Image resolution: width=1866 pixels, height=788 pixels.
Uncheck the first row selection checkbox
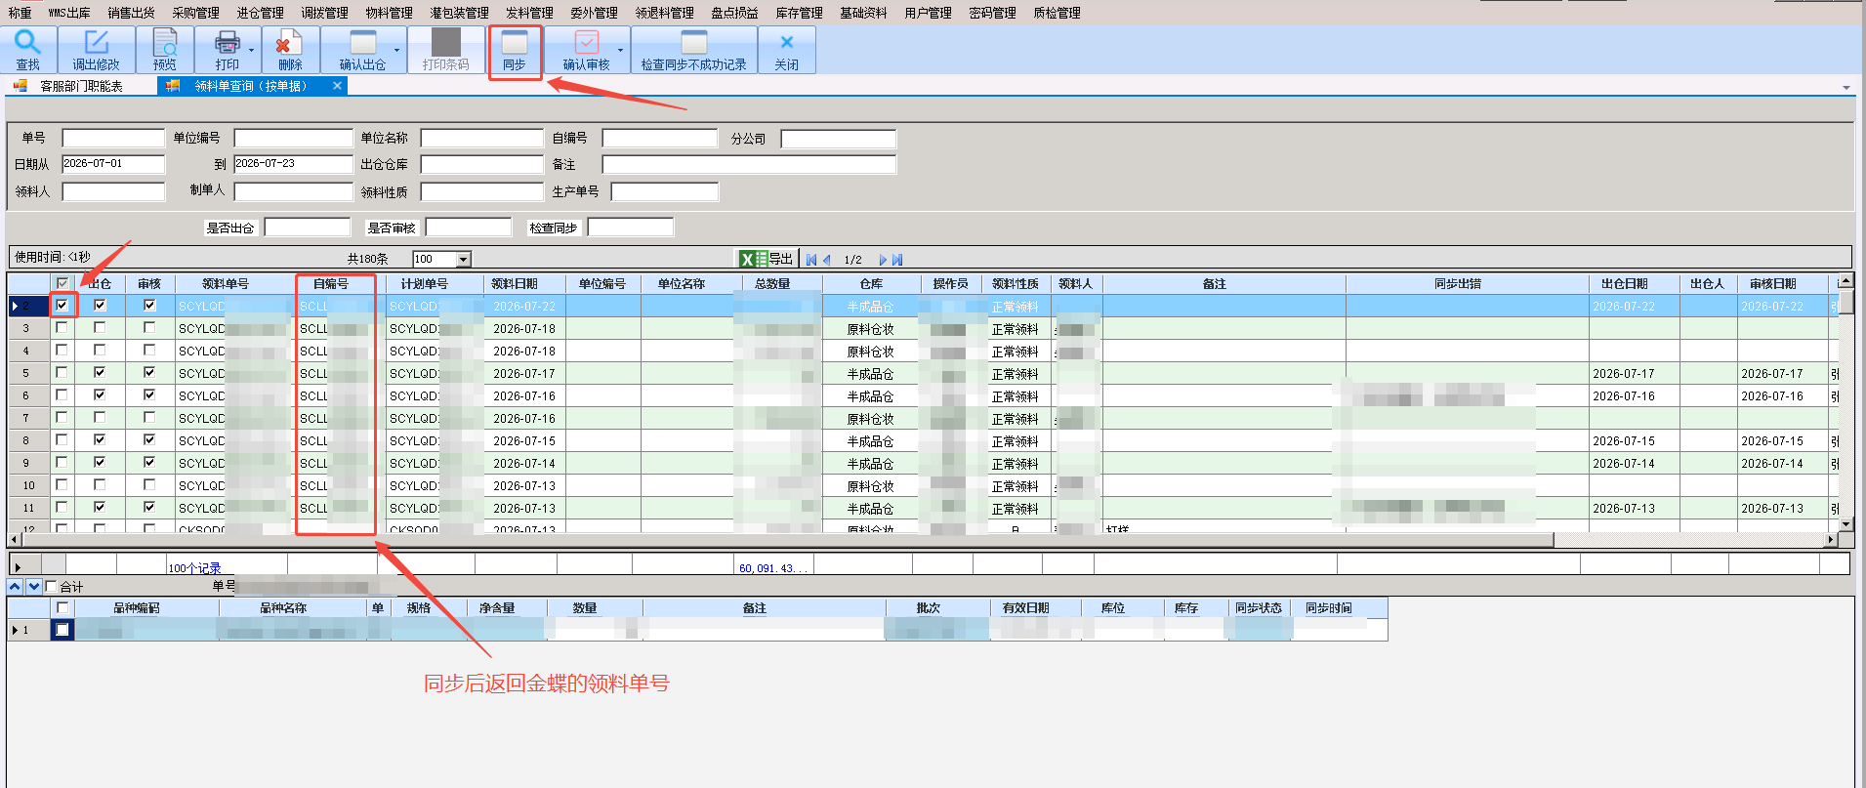click(x=62, y=305)
